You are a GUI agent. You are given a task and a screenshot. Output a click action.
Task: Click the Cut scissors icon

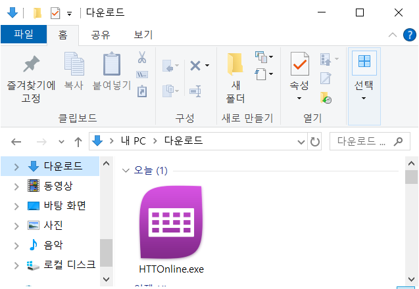(x=142, y=57)
